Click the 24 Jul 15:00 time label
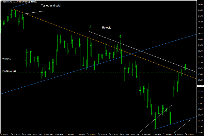The width and height of the screenshot is (204, 136). click(124, 135)
